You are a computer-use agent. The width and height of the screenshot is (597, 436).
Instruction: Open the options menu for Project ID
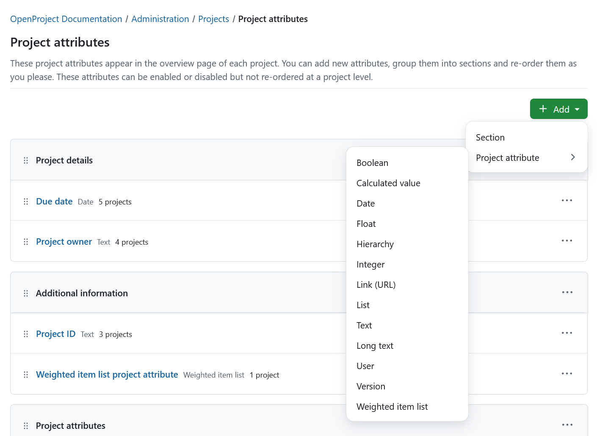click(567, 333)
